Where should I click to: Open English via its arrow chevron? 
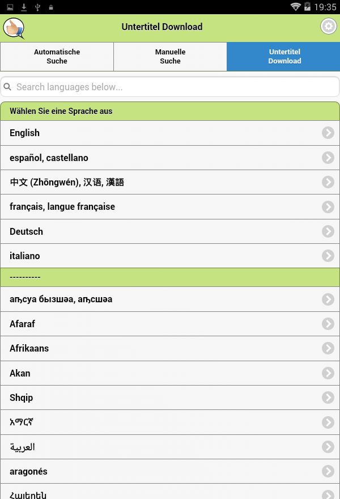[x=328, y=133]
